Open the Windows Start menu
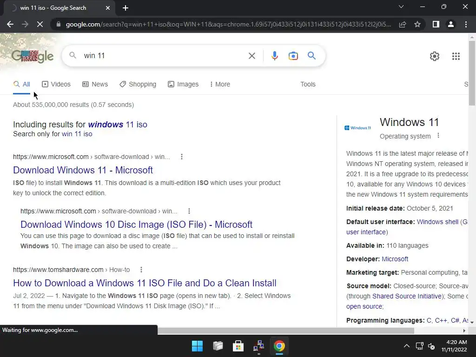This screenshot has height=357, width=476. (197, 346)
